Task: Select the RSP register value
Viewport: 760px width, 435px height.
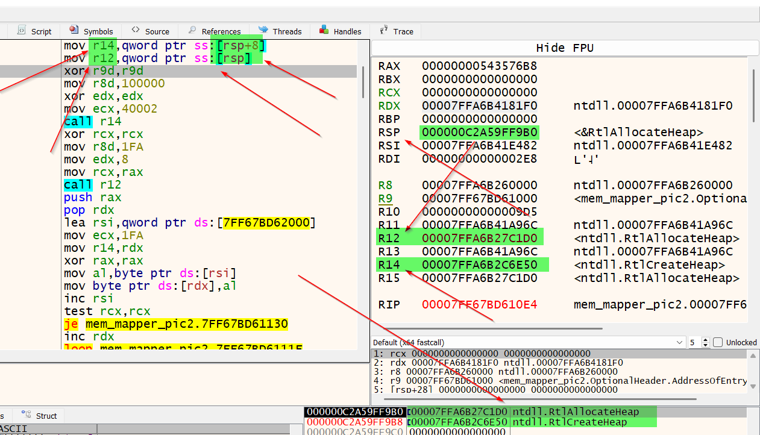Action: (x=479, y=132)
